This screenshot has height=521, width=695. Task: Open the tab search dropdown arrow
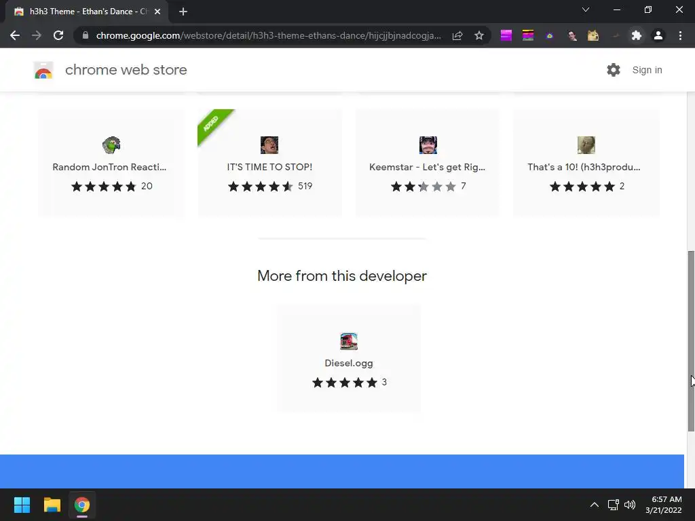586,9
